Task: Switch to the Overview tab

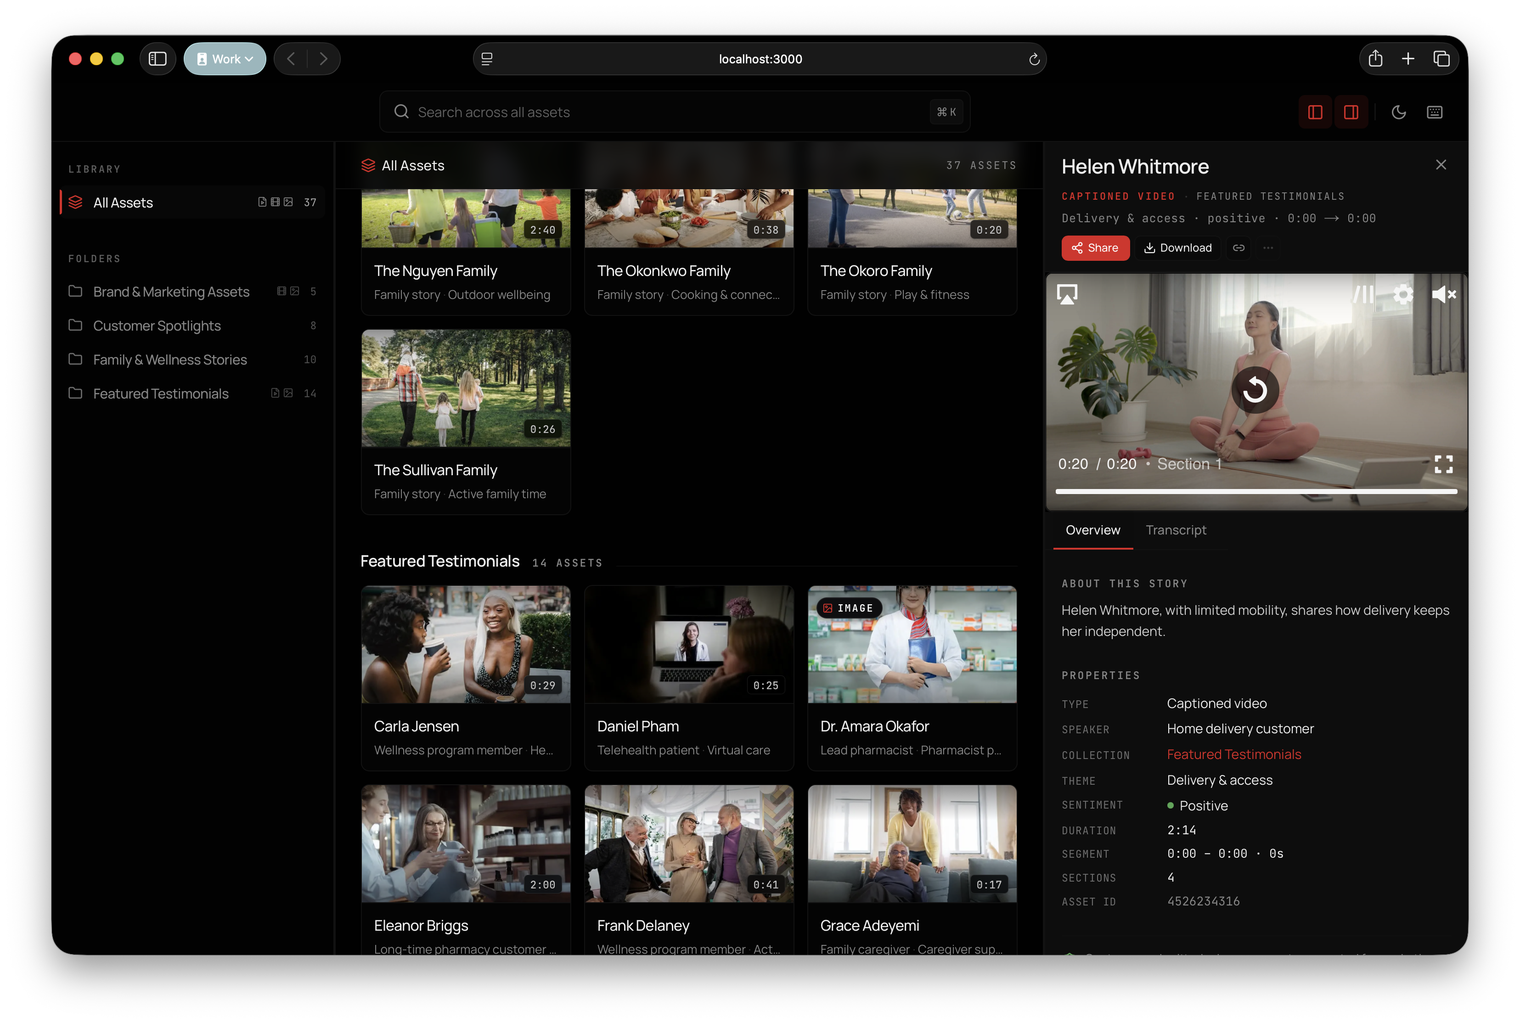Action: 1093,530
